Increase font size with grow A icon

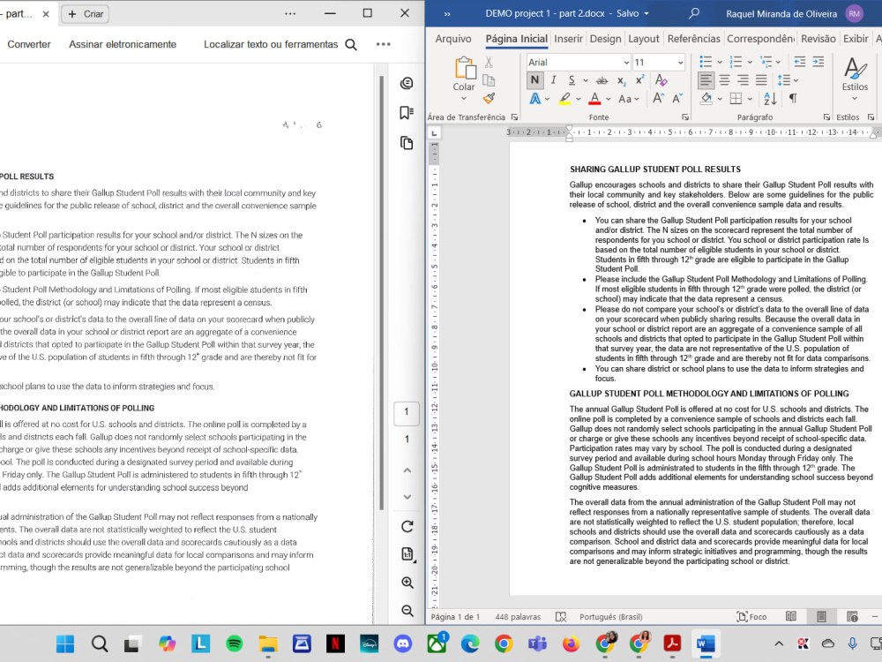click(x=658, y=99)
